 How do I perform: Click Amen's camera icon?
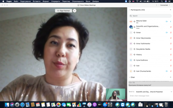(167, 33)
